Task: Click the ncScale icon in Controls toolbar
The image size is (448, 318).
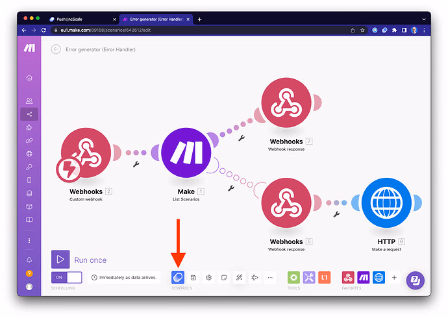Action: click(179, 277)
